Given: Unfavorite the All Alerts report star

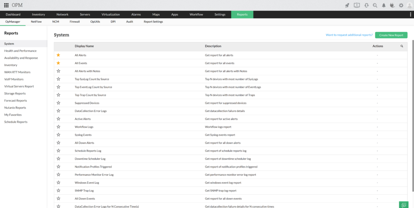Looking at the screenshot, I should (x=58, y=55).
